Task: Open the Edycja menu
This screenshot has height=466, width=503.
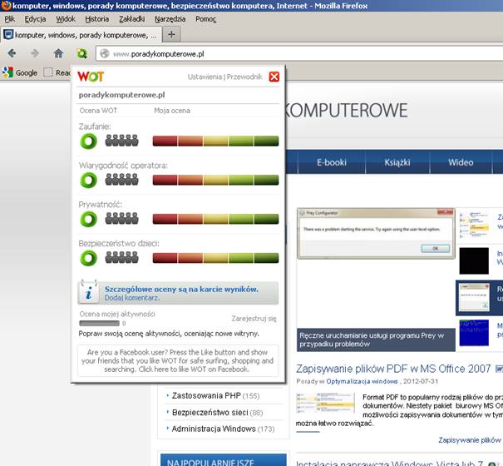Action: pyautogui.click(x=35, y=19)
